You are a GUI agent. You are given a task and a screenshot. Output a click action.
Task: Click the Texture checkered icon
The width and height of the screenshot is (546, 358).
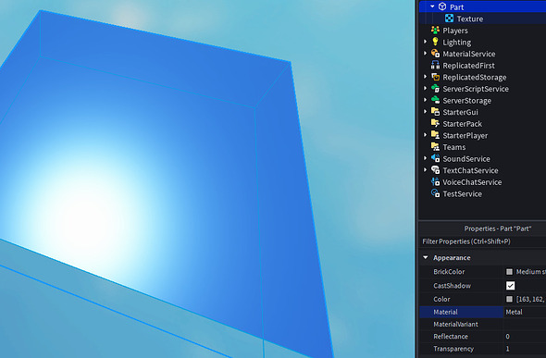(449, 19)
